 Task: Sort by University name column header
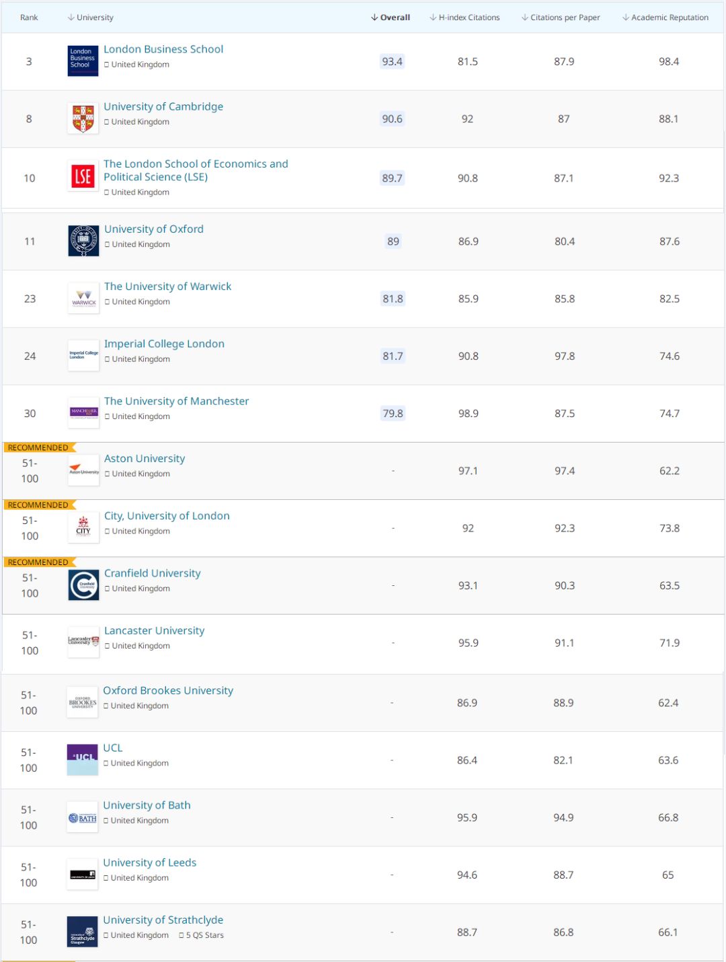click(x=91, y=17)
